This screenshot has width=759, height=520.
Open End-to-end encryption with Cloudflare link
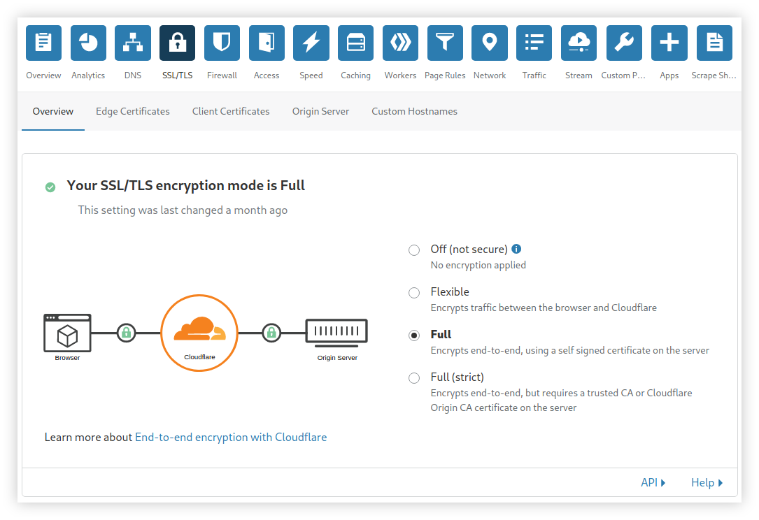tap(231, 437)
